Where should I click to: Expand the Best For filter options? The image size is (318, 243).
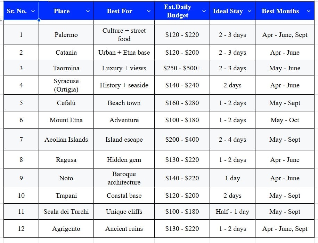(149, 11)
